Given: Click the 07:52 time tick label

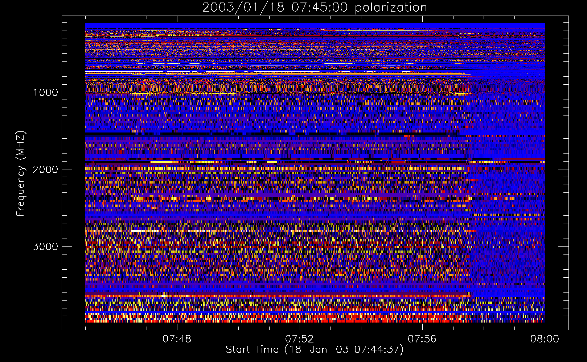Looking at the screenshot, I should 300,339.
